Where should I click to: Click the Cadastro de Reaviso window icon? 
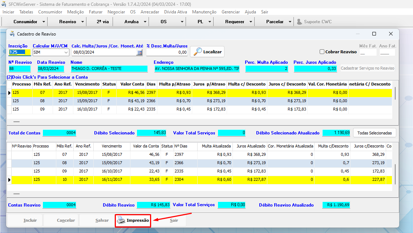coord(12,34)
